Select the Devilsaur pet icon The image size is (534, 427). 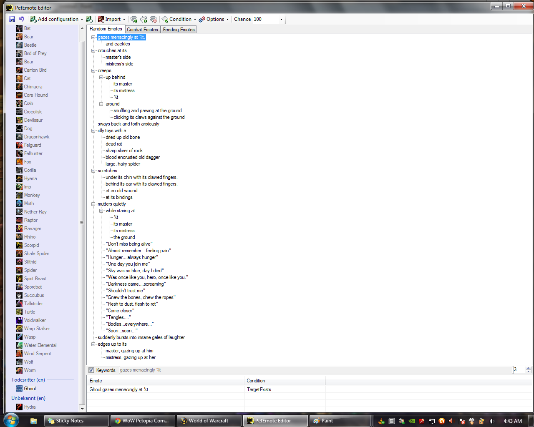(19, 120)
